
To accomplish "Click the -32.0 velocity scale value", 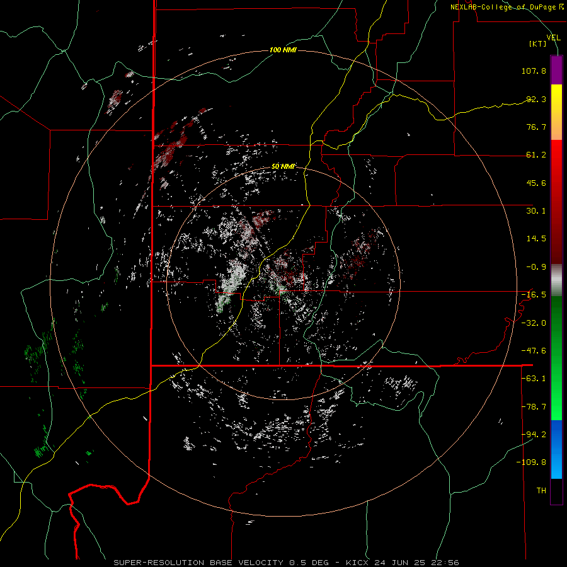I will pos(534,323).
